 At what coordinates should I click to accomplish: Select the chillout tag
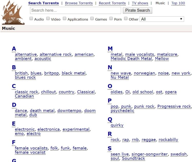[48, 92]
